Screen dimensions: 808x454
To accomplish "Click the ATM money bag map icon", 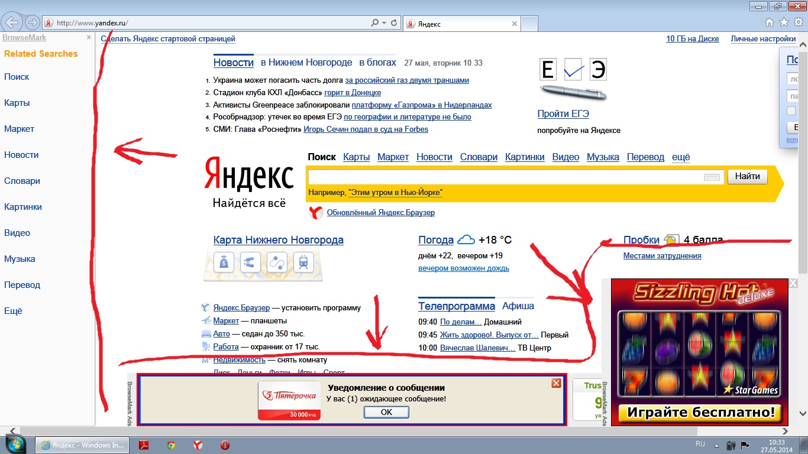I will (x=224, y=262).
